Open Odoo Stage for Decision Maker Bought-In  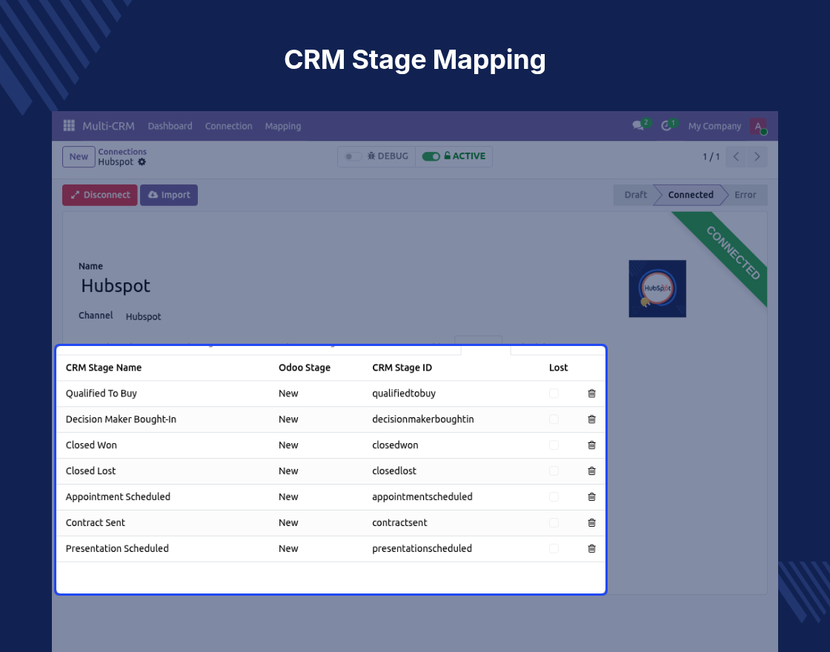click(x=288, y=419)
